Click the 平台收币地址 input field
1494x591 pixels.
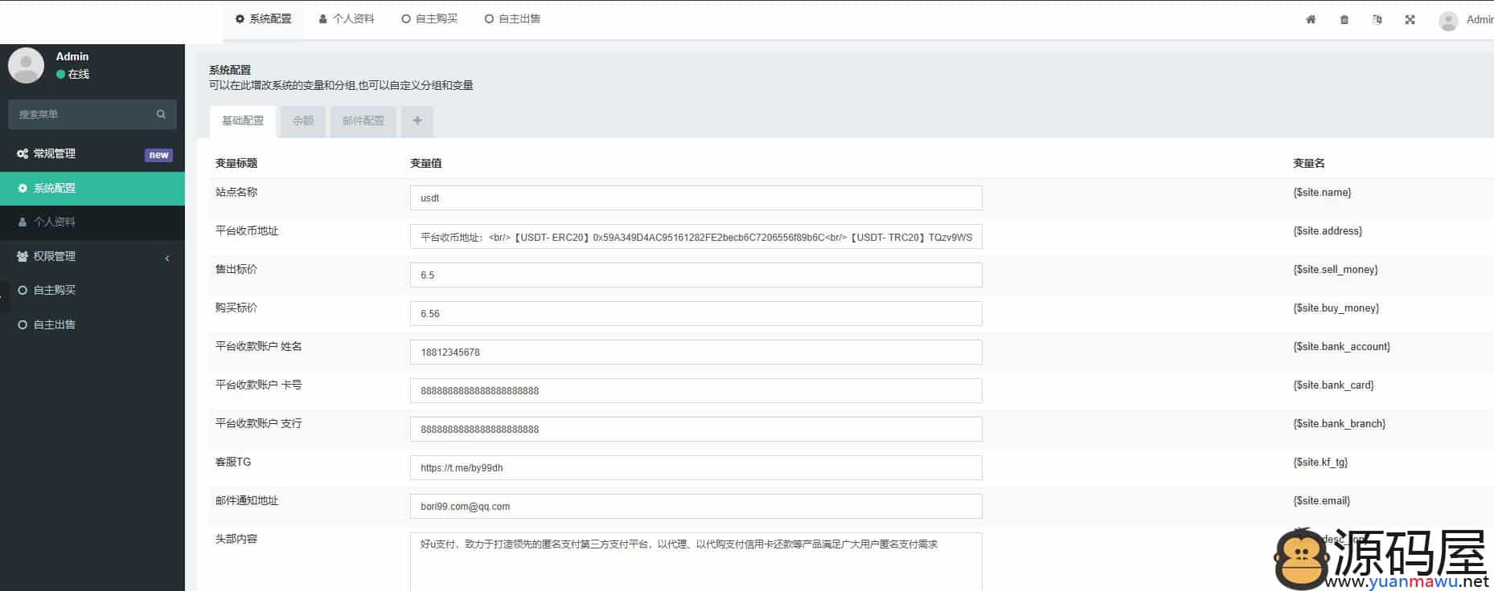coord(696,236)
